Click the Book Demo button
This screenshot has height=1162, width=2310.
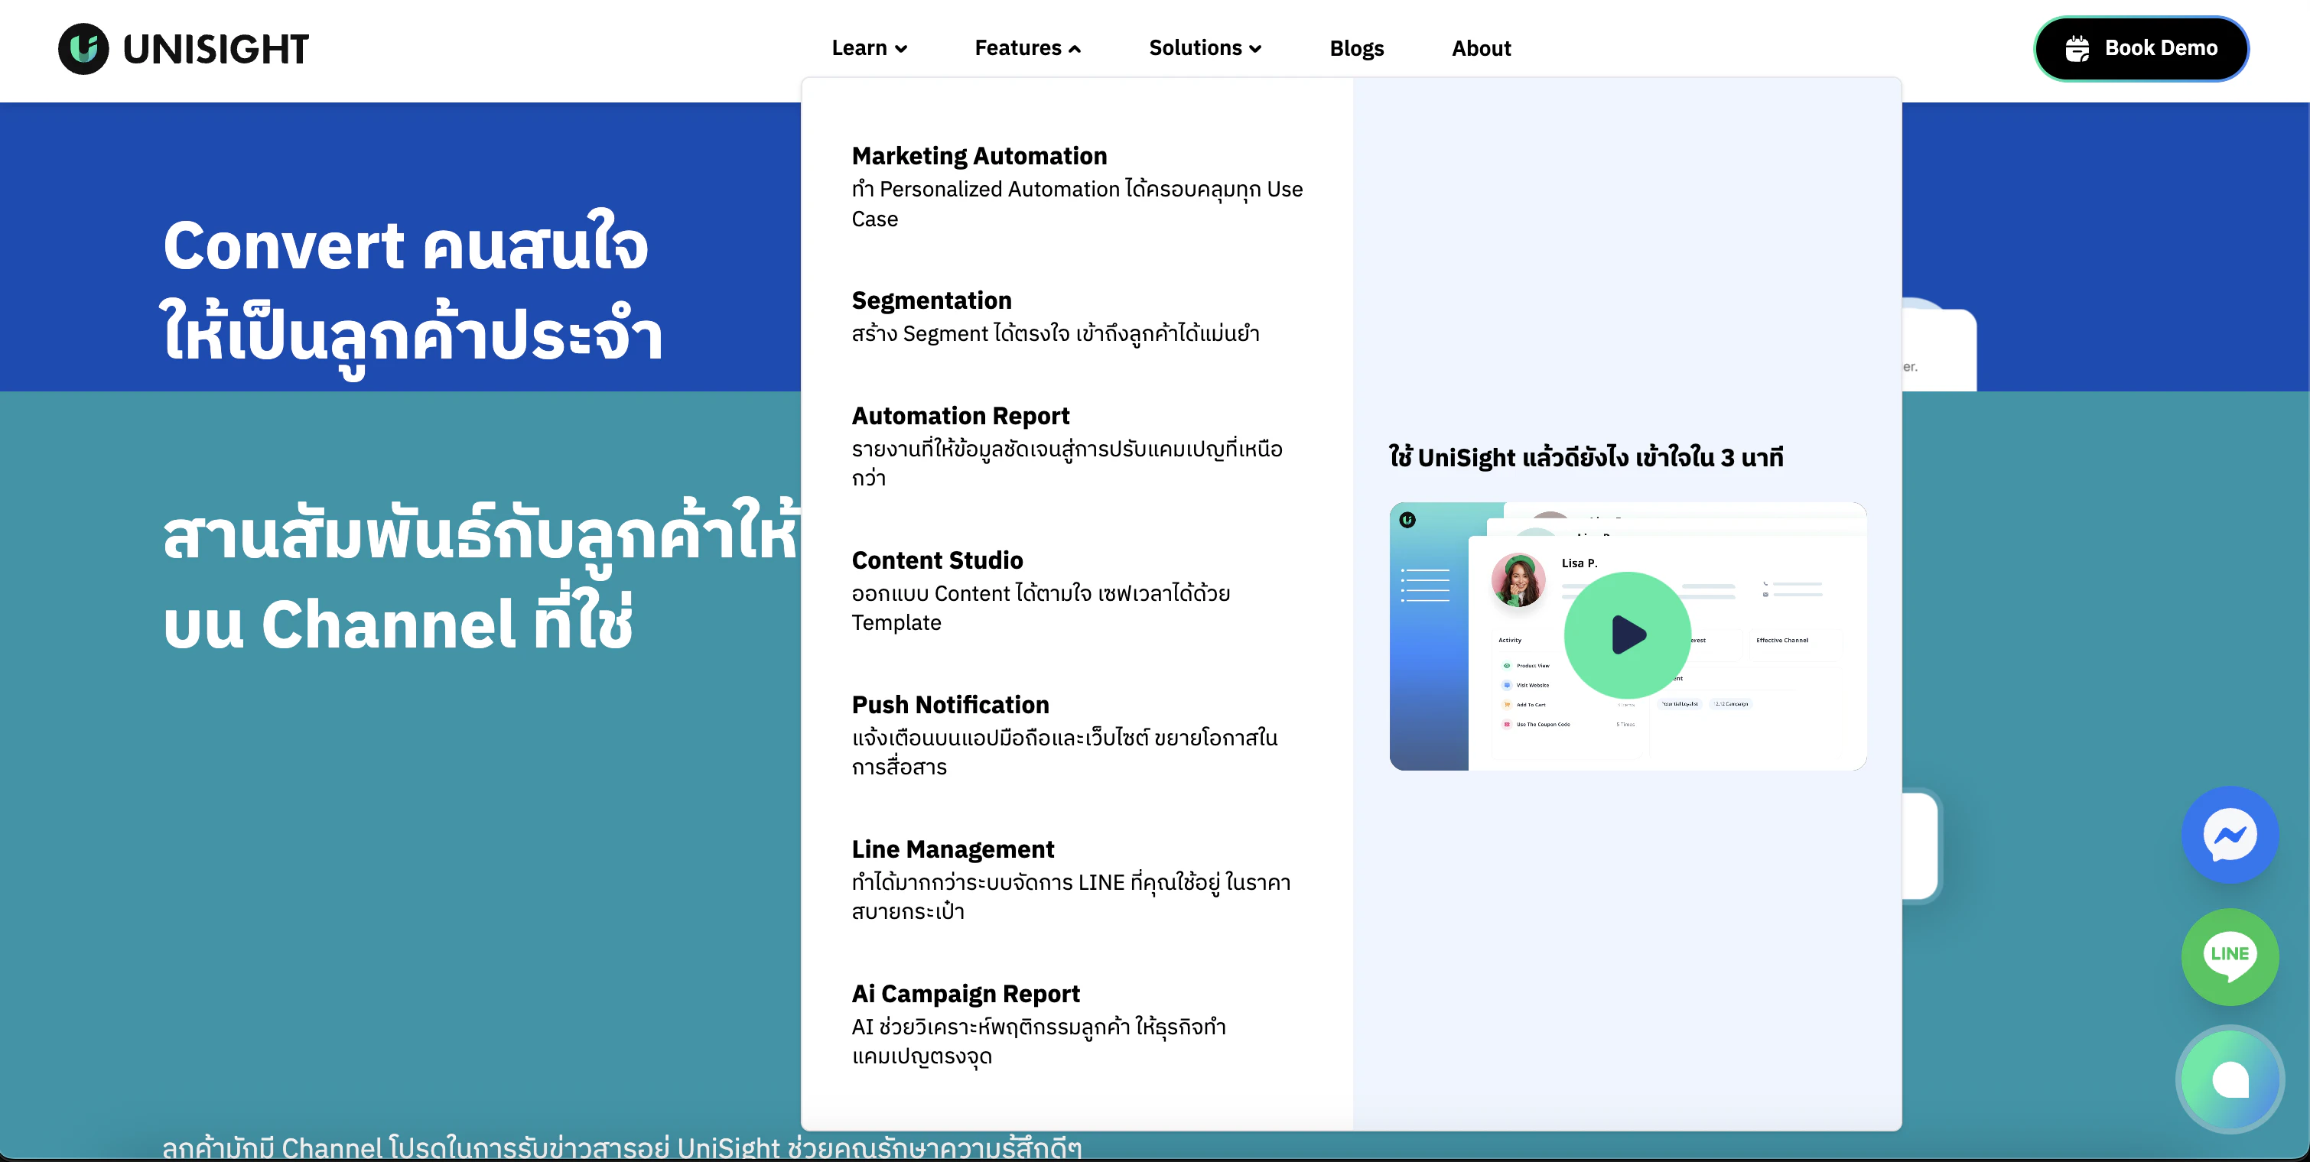pos(2142,48)
